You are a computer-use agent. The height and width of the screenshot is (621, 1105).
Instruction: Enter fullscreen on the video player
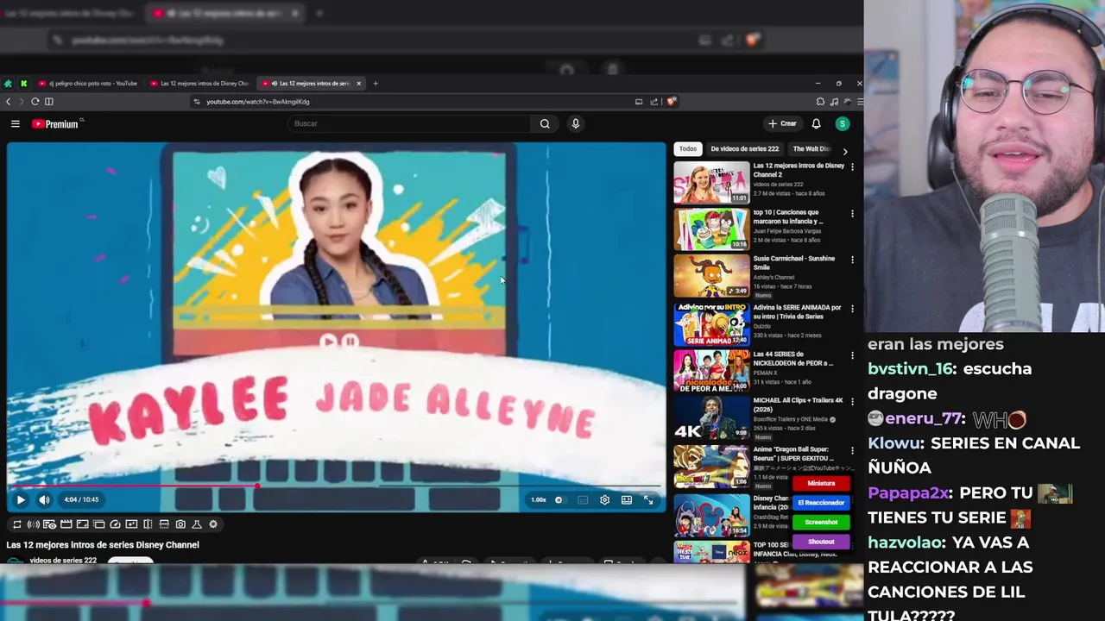tap(648, 500)
